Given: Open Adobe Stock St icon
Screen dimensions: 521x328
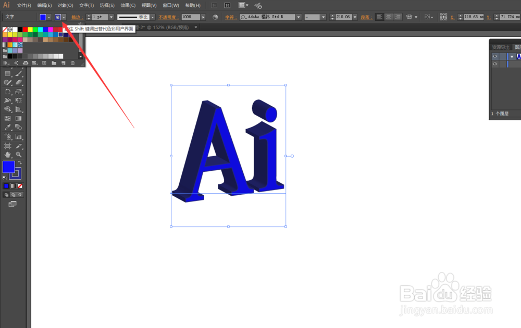Looking at the screenshot, I should pos(227,5).
